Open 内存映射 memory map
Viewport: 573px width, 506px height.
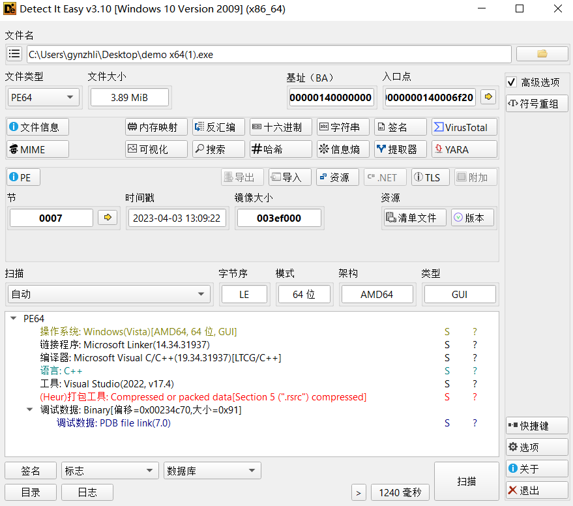pyautogui.click(x=156, y=127)
